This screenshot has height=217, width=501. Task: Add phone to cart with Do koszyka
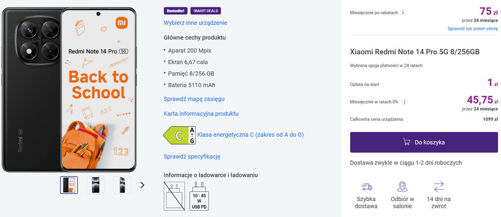[x=424, y=142]
